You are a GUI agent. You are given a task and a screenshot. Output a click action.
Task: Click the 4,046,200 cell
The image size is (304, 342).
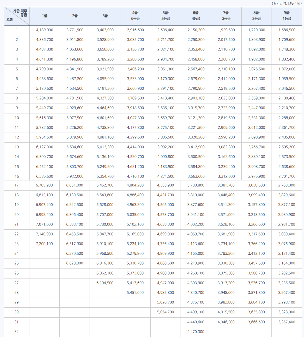pyautogui.click(x=226, y=322)
